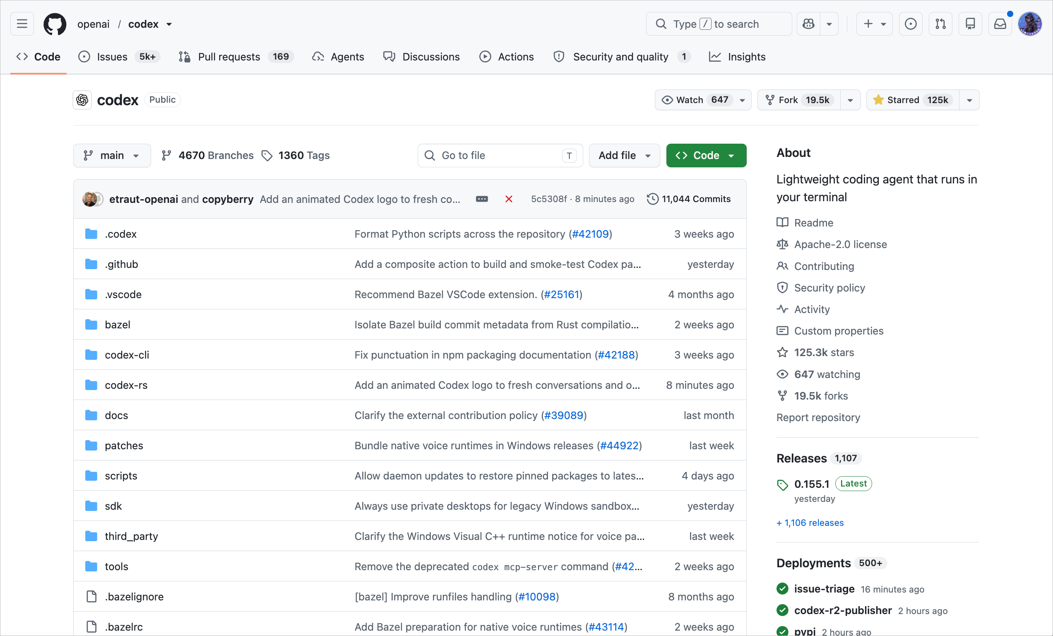Expand the Fork options dropdown arrow
The height and width of the screenshot is (636, 1053).
click(x=851, y=100)
